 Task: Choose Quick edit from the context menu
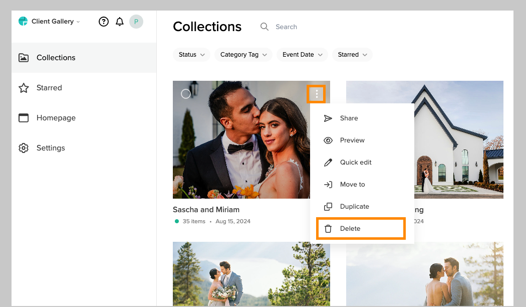coord(362,163)
